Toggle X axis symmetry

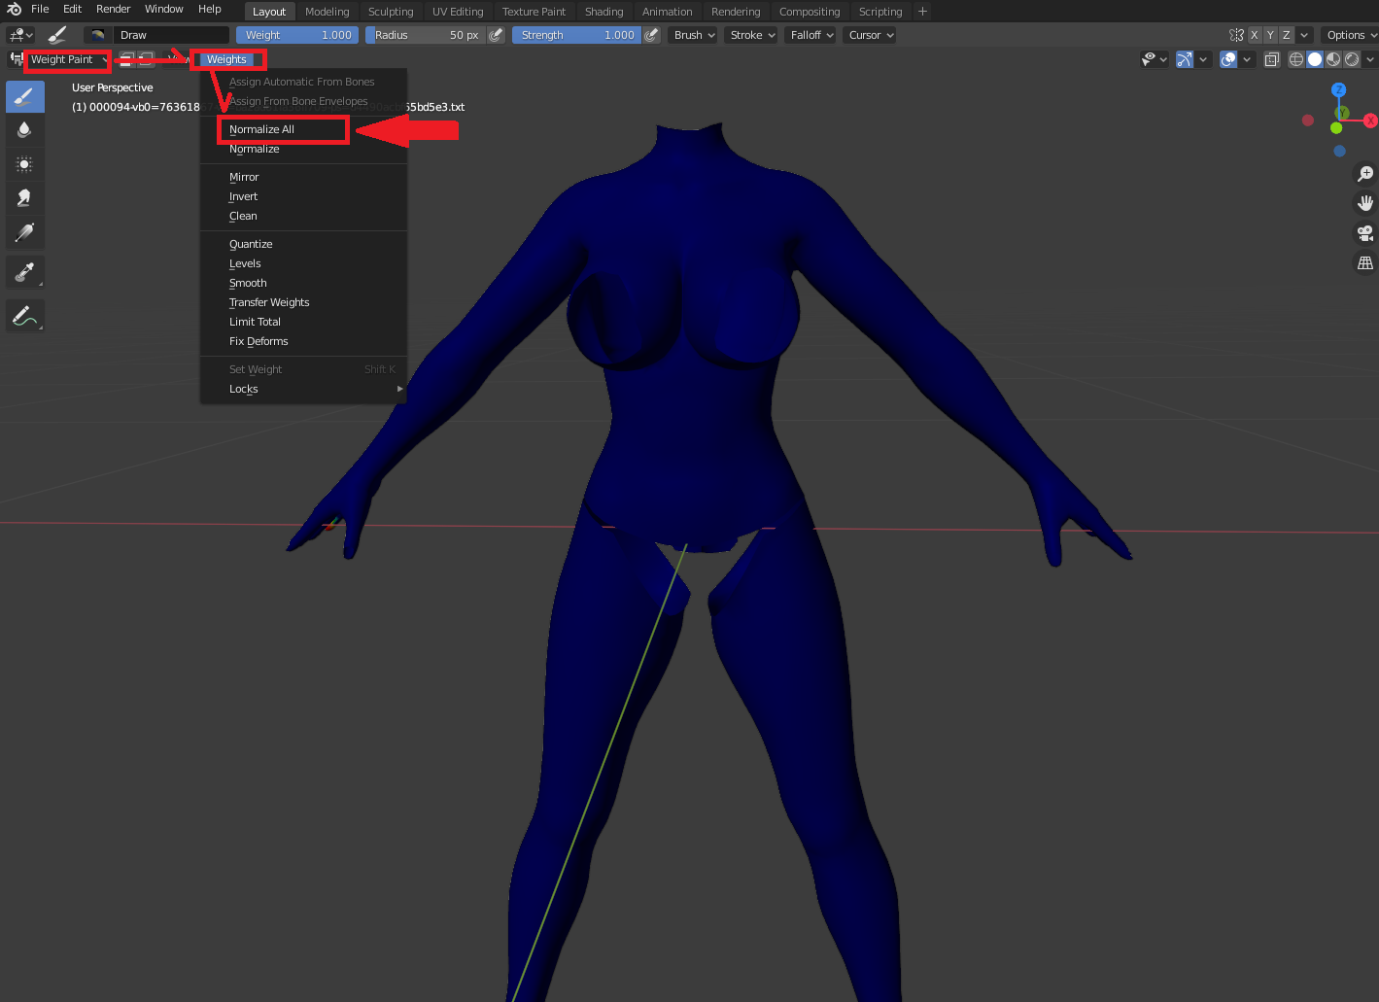pos(1254,35)
